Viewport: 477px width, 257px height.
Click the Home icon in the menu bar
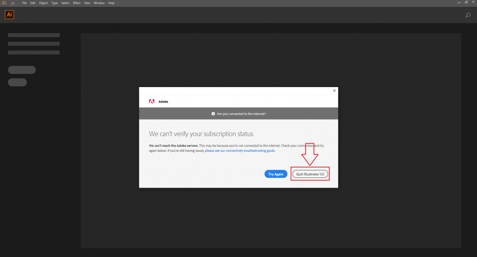coord(13,3)
